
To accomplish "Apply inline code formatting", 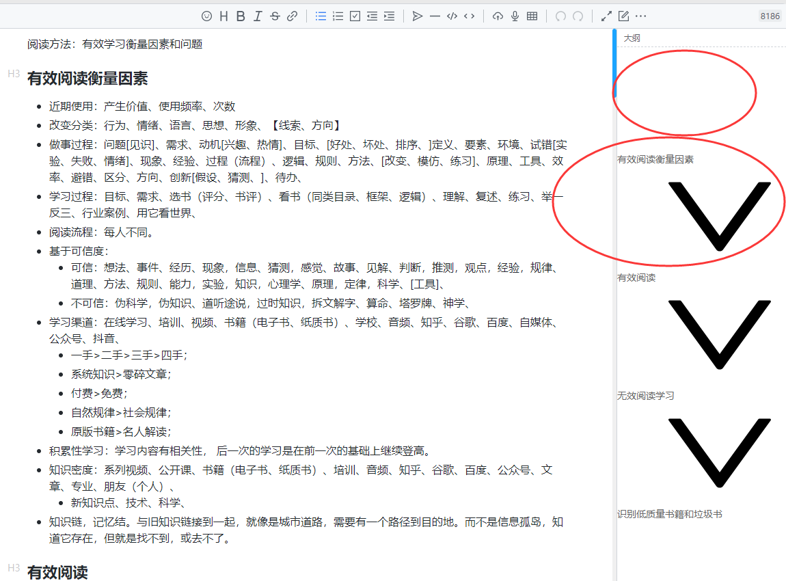I will [469, 16].
